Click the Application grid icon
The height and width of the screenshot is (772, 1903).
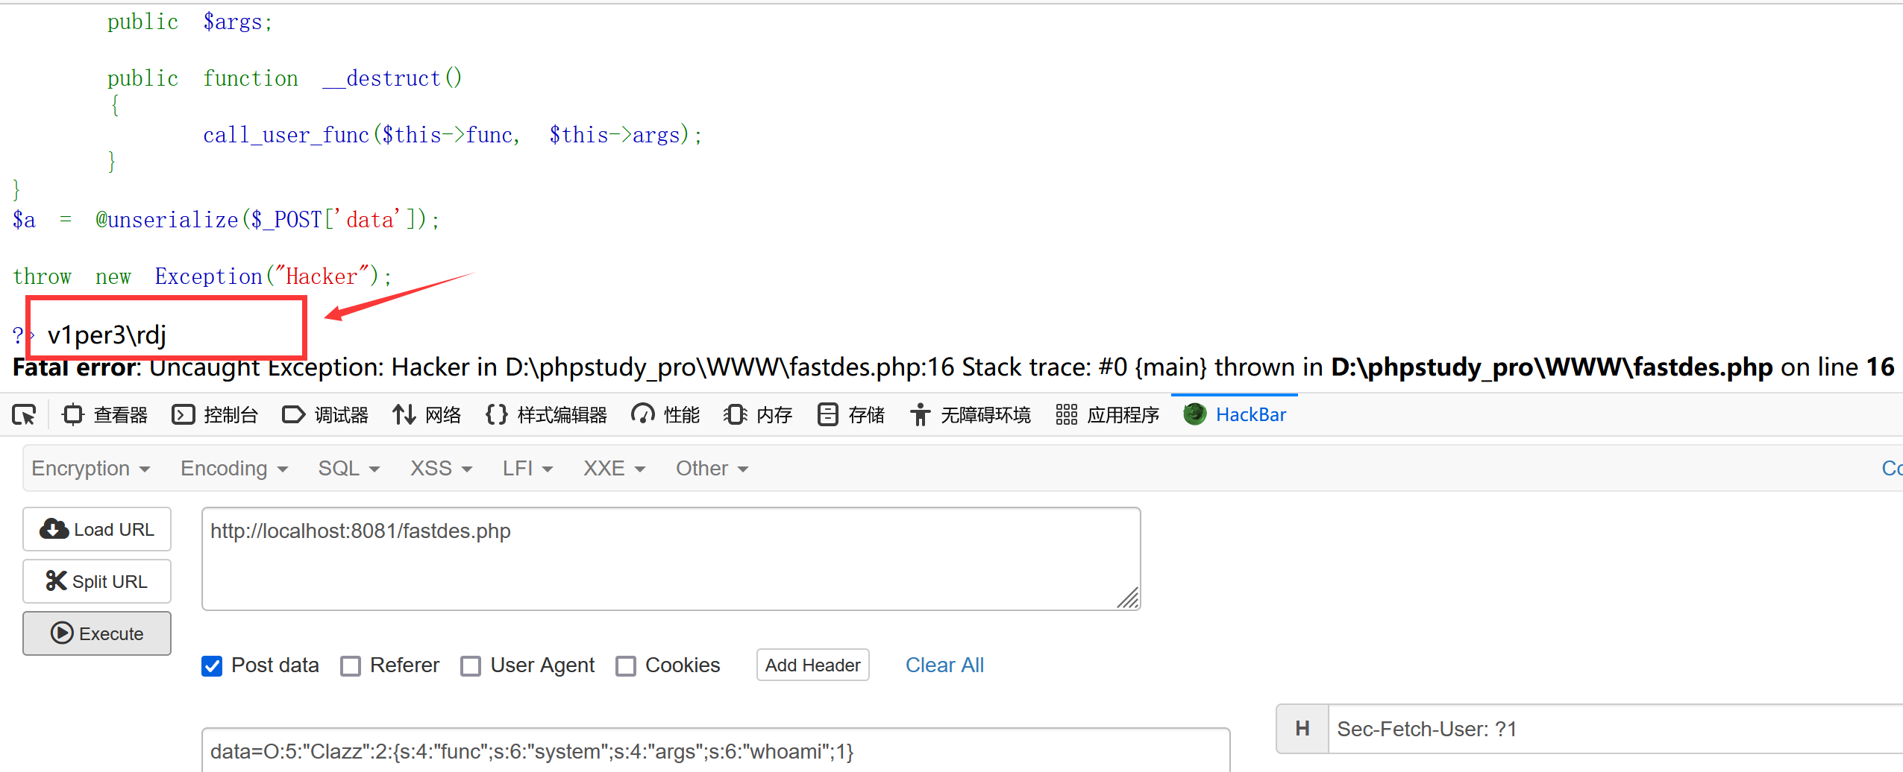pyautogui.click(x=1066, y=414)
